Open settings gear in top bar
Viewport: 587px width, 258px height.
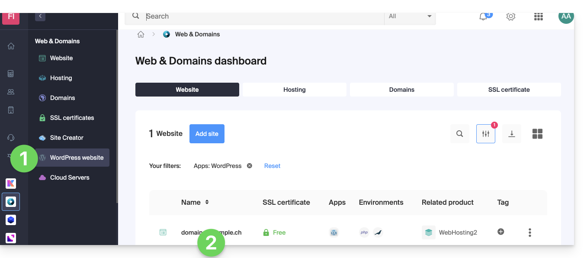(511, 16)
